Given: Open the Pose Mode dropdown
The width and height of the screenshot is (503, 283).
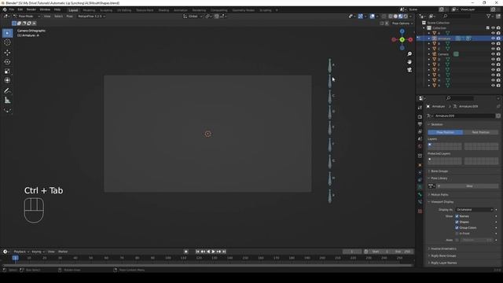Looking at the screenshot, I should tap(27, 16).
